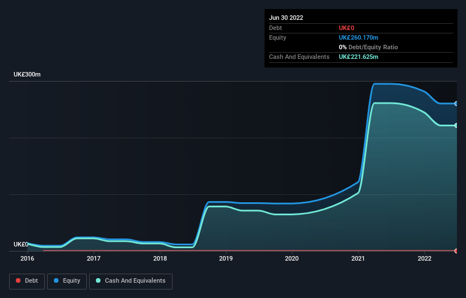Click the Equity value UK£260.170m
The height and width of the screenshot is (298, 466).
[x=358, y=37]
